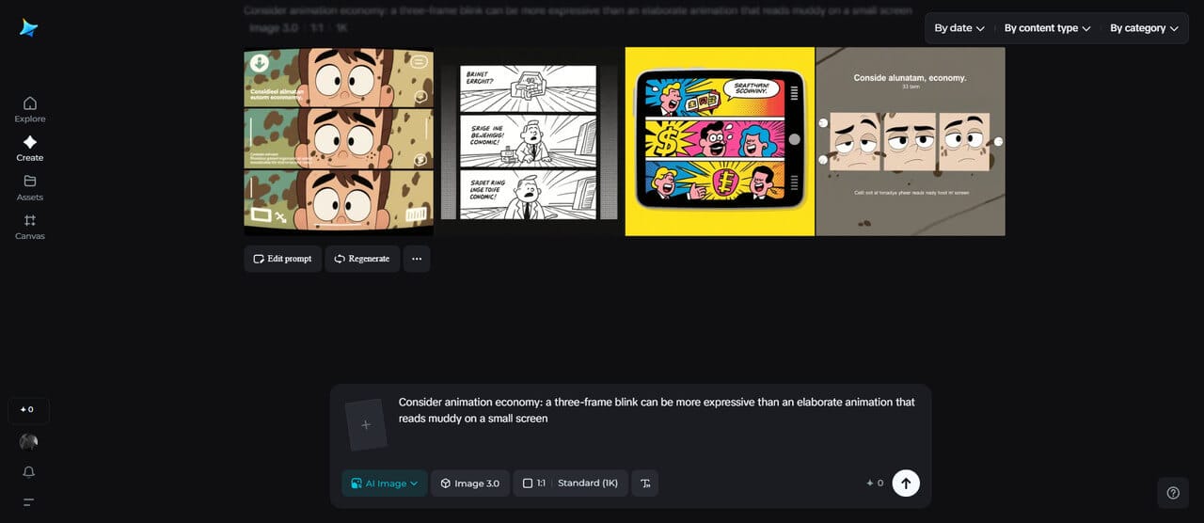Open the text settings icon in prompt bar
1204x523 pixels.
click(x=645, y=483)
